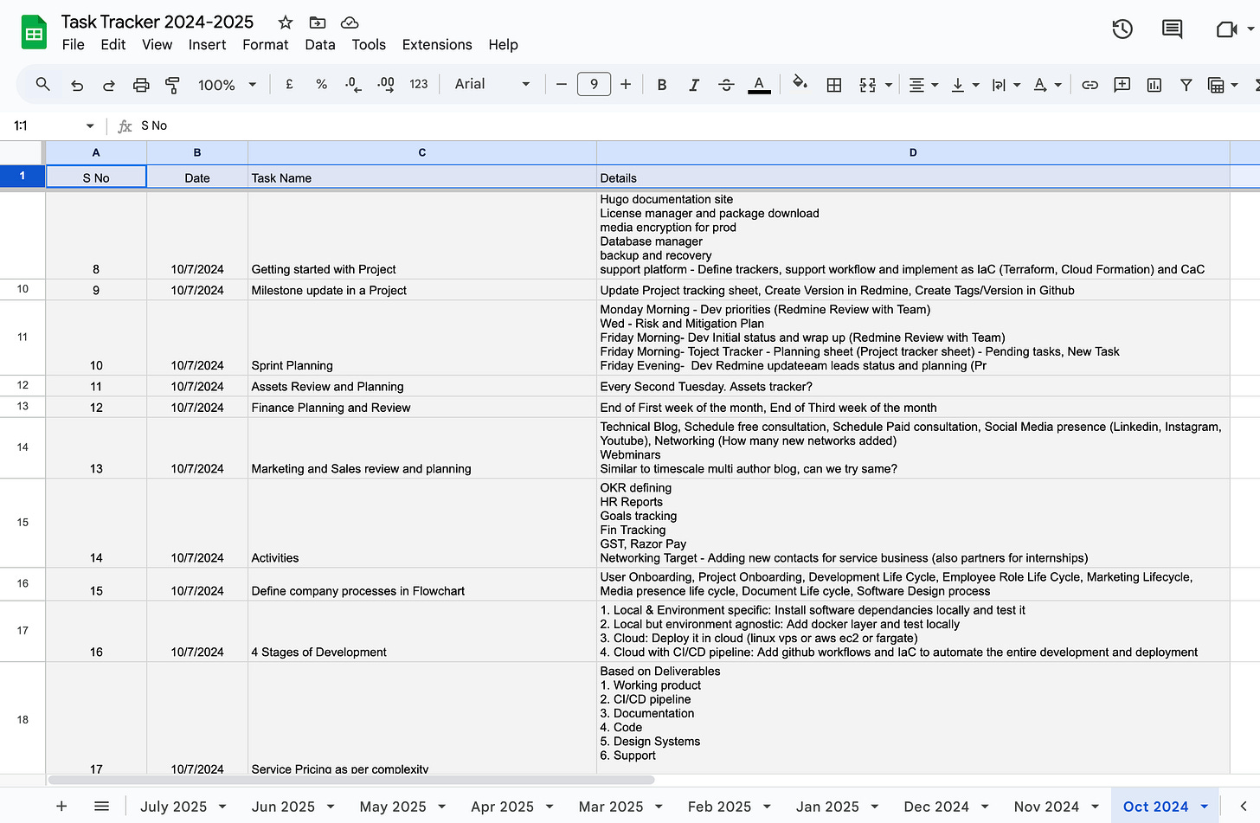Screen dimensions: 1260x823
Task: Open the Arial font dropdown
Action: pos(492,84)
